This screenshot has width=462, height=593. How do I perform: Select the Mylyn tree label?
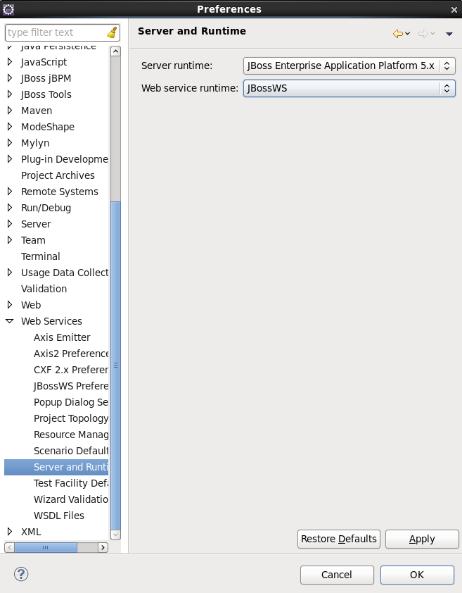click(x=35, y=143)
